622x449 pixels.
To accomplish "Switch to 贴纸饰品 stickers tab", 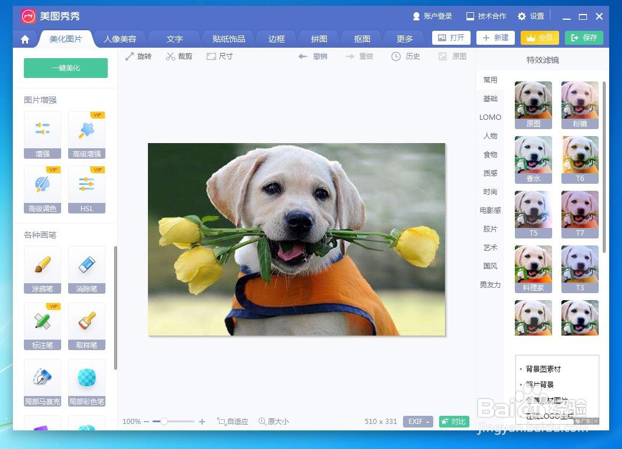I will pos(228,39).
